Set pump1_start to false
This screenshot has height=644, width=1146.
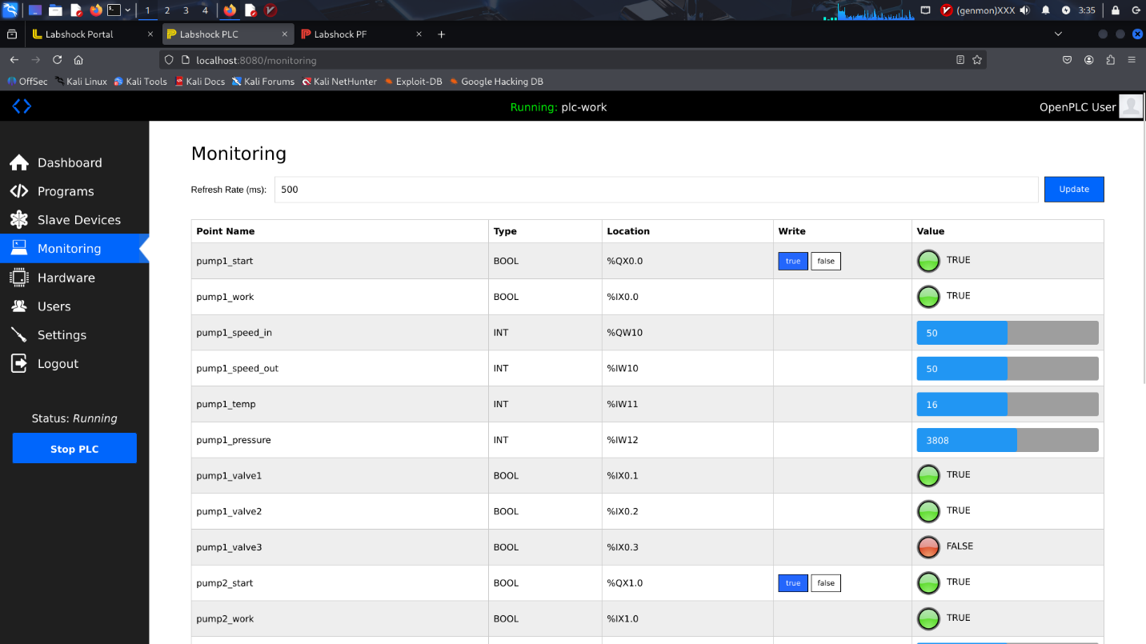825,261
